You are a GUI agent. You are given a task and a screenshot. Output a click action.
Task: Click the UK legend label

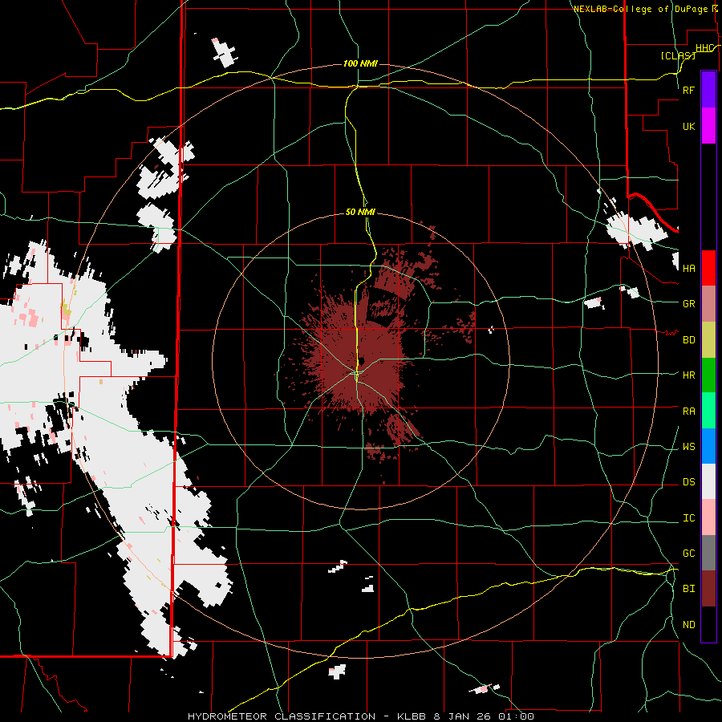click(x=688, y=126)
